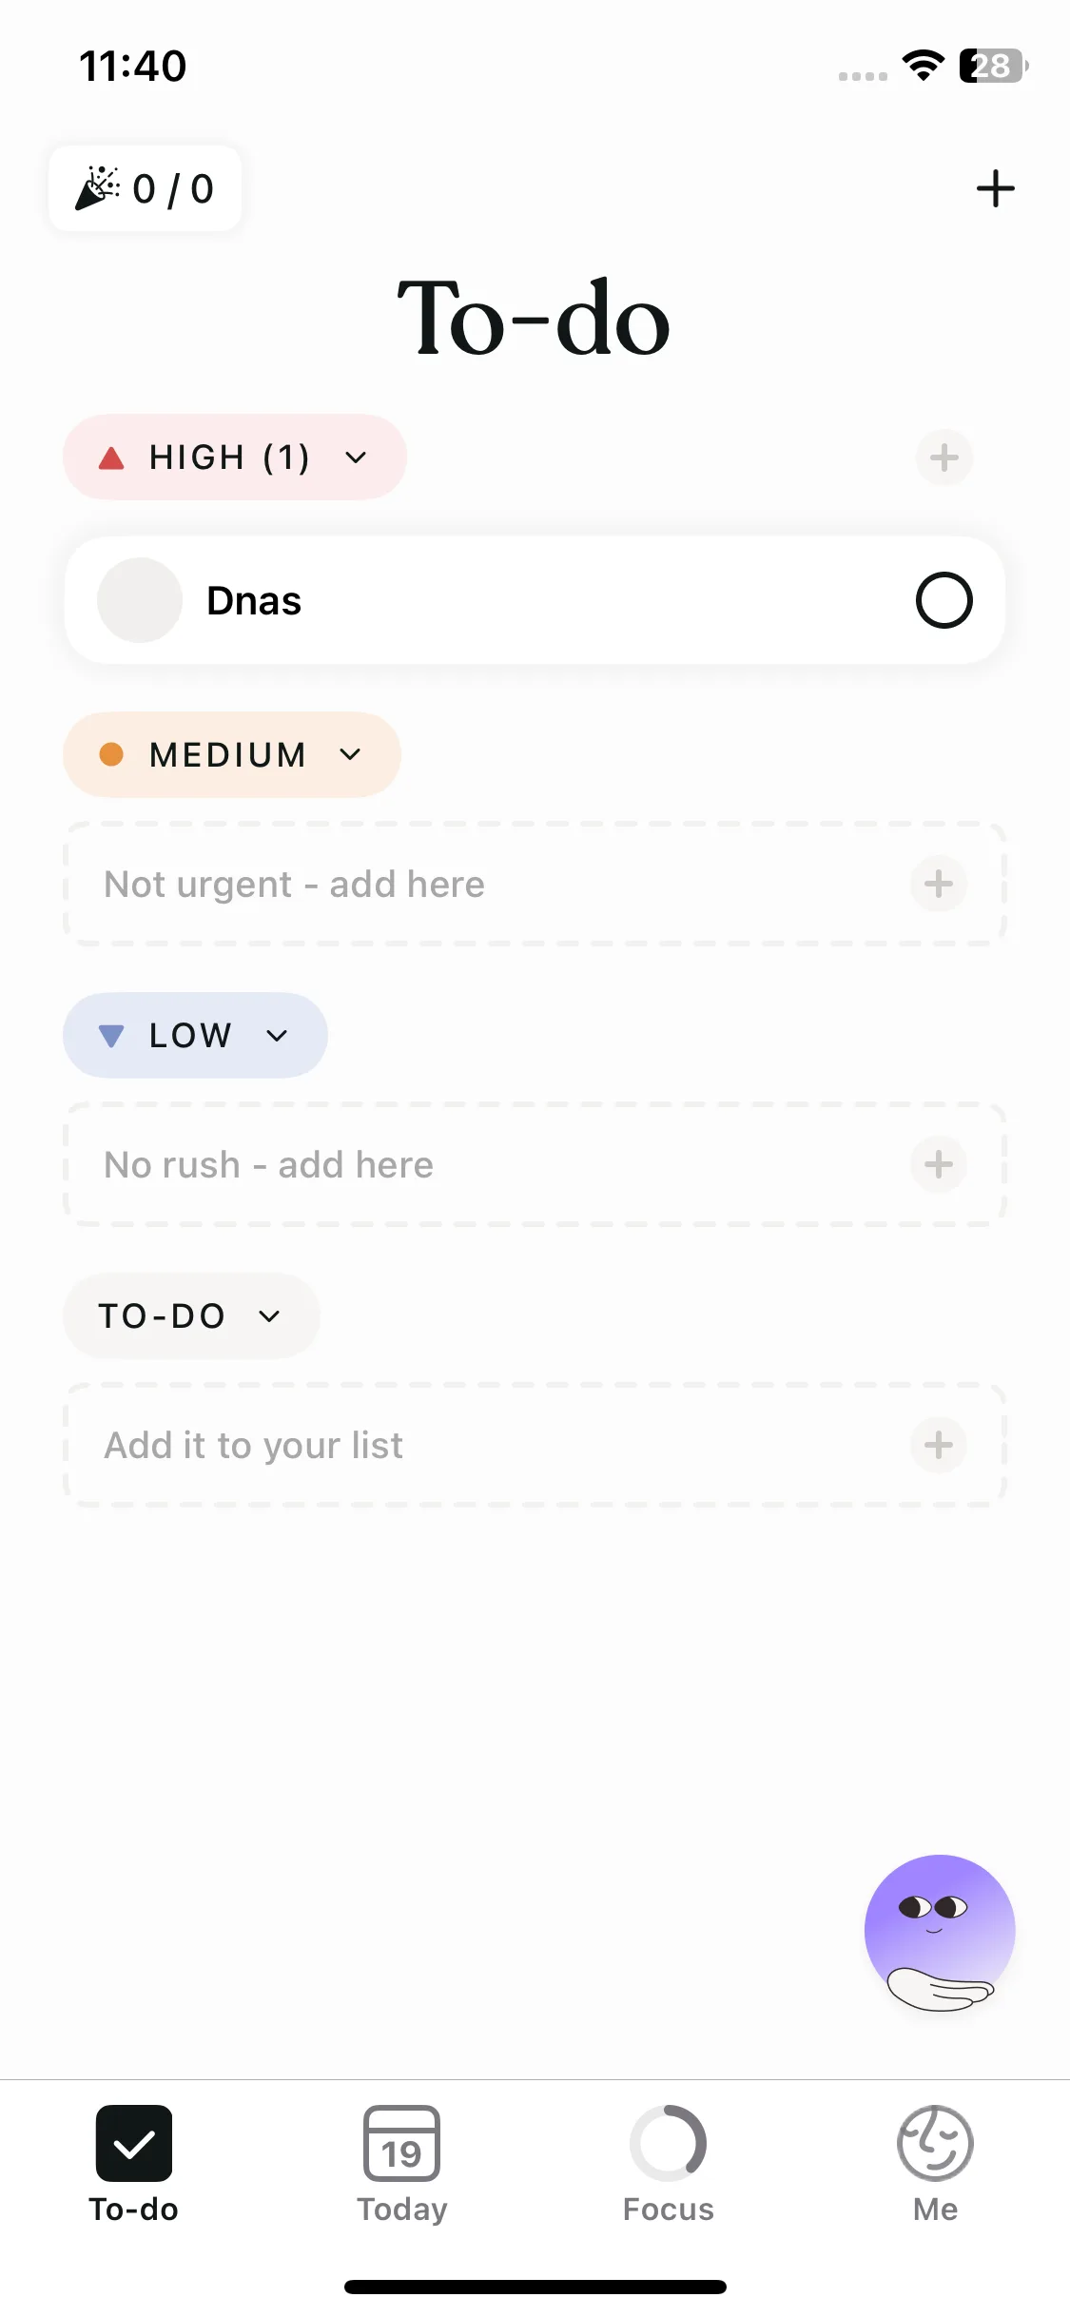Collapse the MEDIUM priority section chevron
This screenshot has height=2317, width=1070.
click(x=350, y=754)
